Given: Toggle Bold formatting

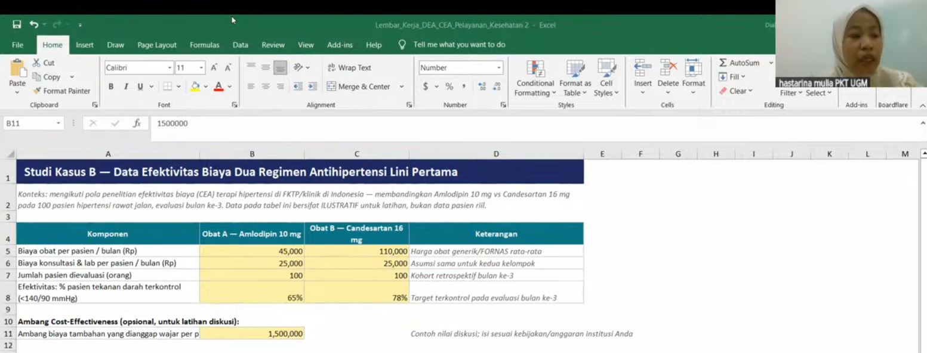Looking at the screenshot, I should pos(111,86).
